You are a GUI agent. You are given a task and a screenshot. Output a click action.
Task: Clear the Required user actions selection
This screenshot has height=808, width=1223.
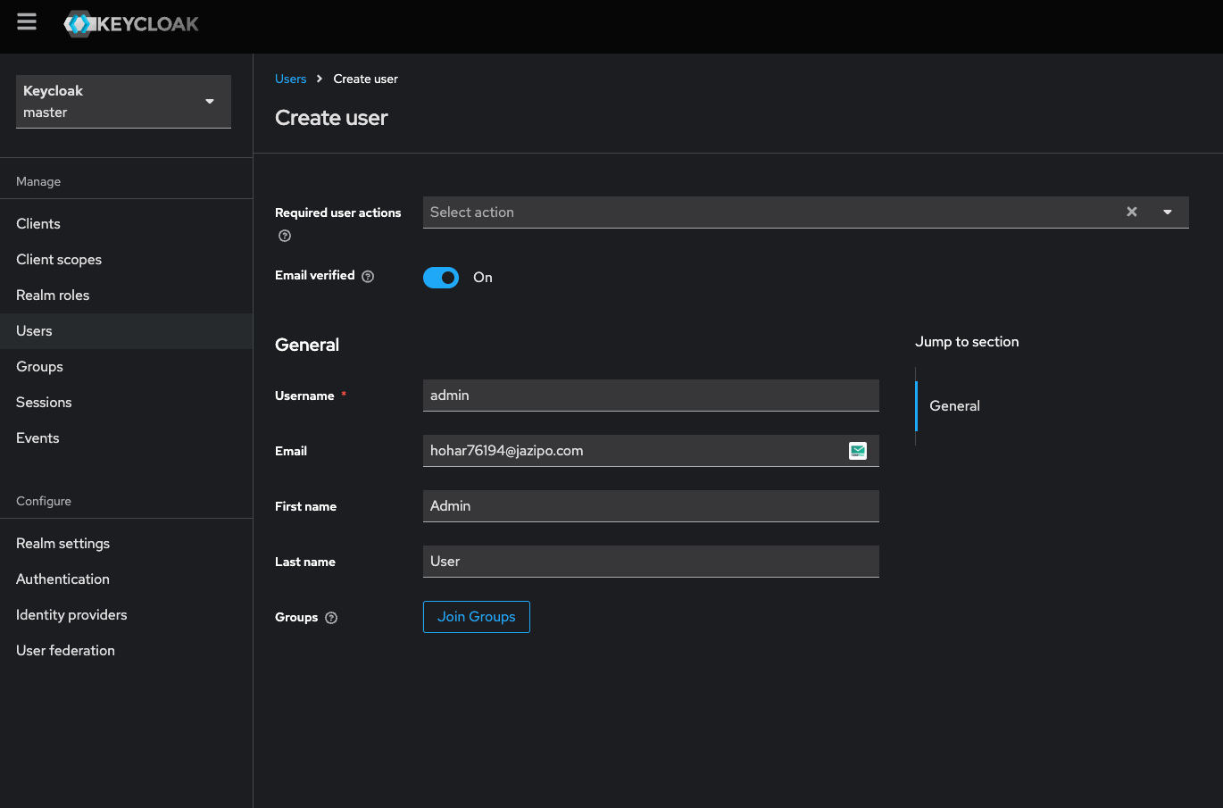pos(1132,212)
